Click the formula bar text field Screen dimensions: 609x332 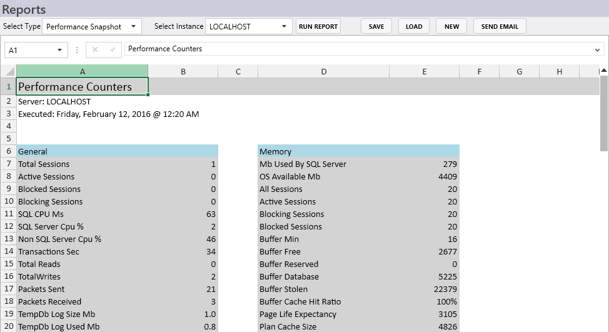tap(357, 49)
